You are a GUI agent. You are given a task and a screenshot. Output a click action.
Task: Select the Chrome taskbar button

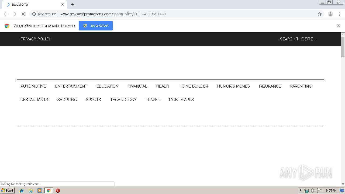tap(49, 190)
